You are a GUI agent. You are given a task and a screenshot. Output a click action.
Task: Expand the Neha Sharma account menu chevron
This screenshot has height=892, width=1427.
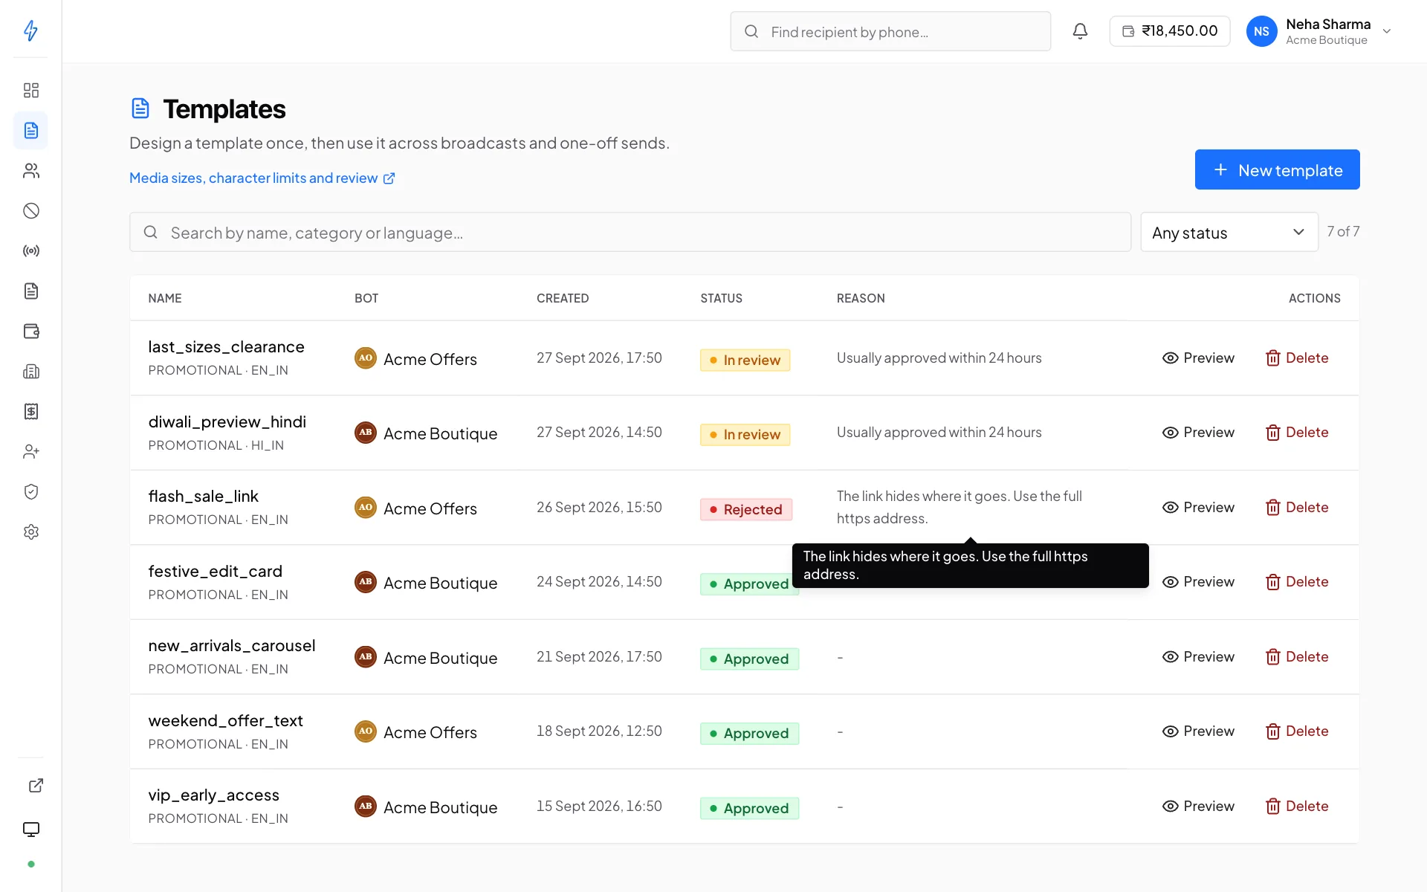point(1386,31)
